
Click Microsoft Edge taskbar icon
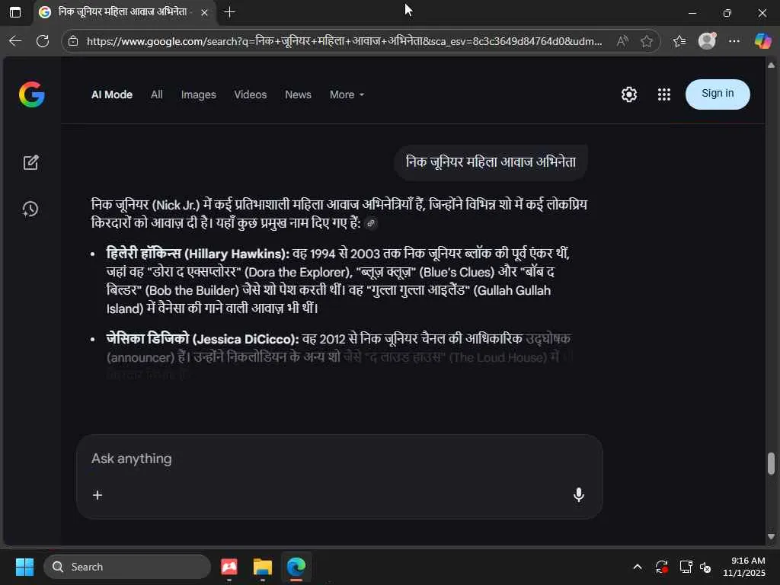point(296,567)
